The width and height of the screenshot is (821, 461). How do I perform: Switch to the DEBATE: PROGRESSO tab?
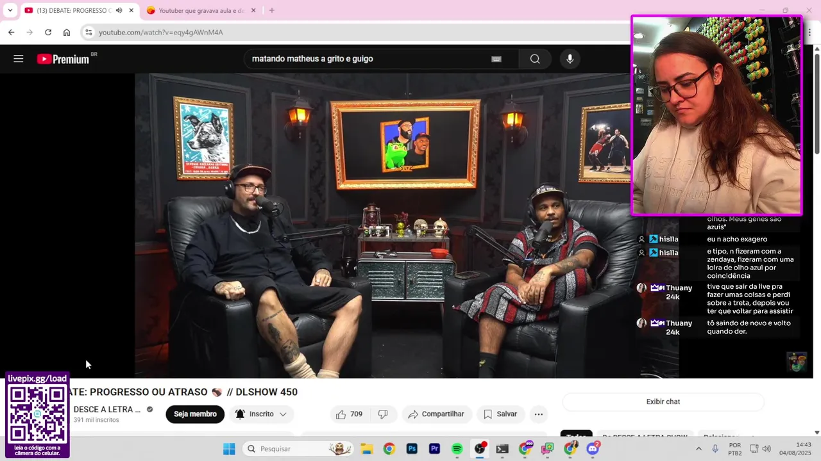[x=73, y=10]
